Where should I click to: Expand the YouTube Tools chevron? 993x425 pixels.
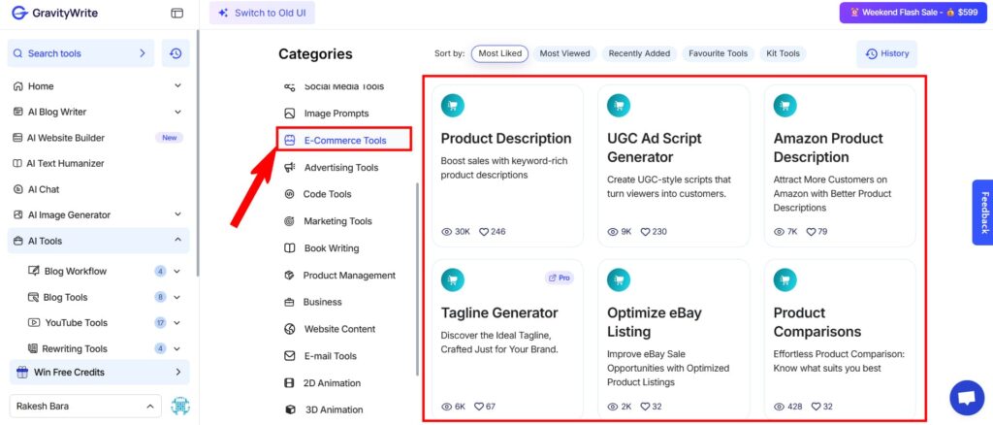(176, 323)
